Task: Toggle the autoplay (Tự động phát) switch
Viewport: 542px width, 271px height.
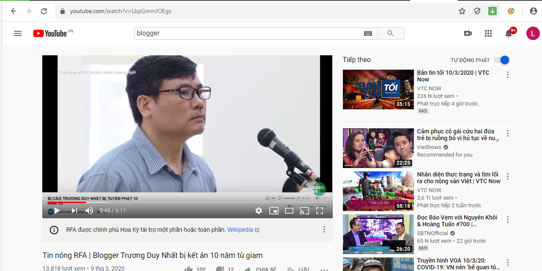Action: pyautogui.click(x=501, y=60)
